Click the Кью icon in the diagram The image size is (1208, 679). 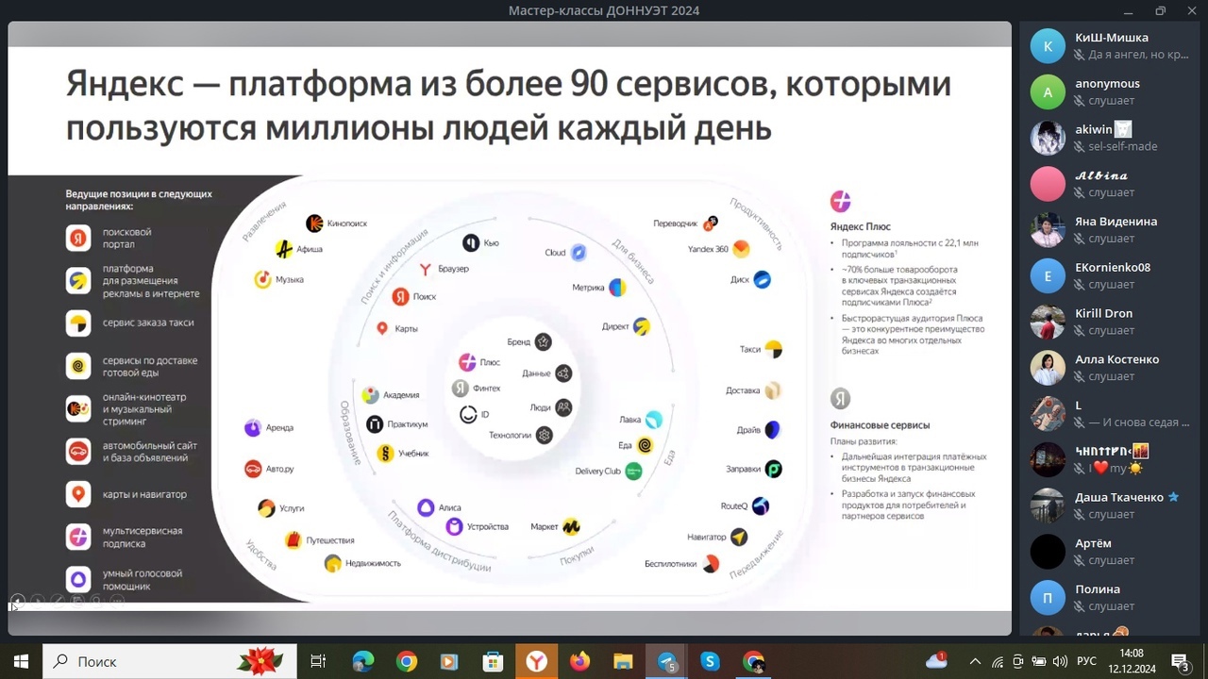tap(470, 242)
